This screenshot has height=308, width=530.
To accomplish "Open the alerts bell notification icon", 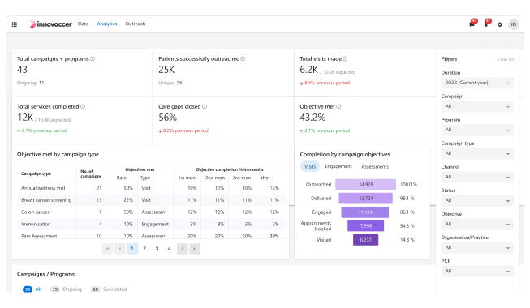I will point(487,24).
